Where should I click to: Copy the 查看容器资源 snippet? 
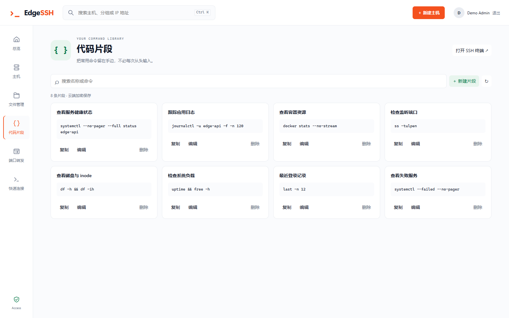tap(287, 144)
